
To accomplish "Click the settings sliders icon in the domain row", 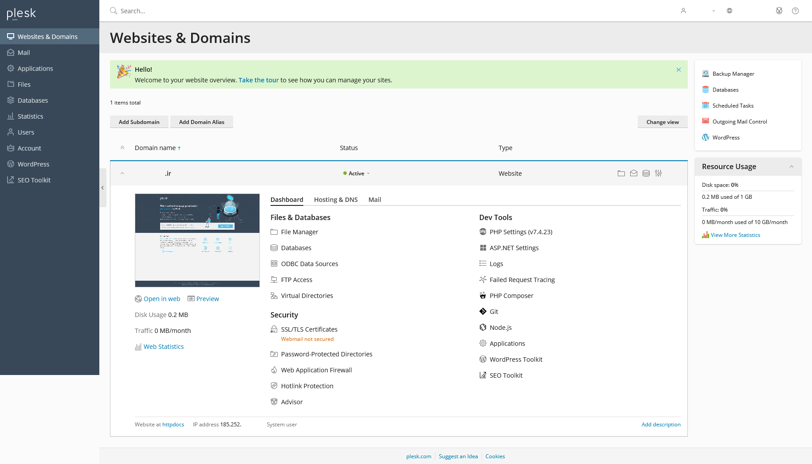I will coord(659,174).
